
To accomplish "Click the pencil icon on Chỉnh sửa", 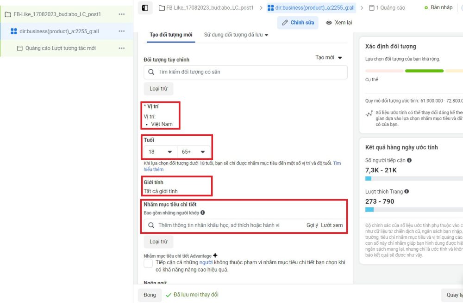I will [x=285, y=23].
